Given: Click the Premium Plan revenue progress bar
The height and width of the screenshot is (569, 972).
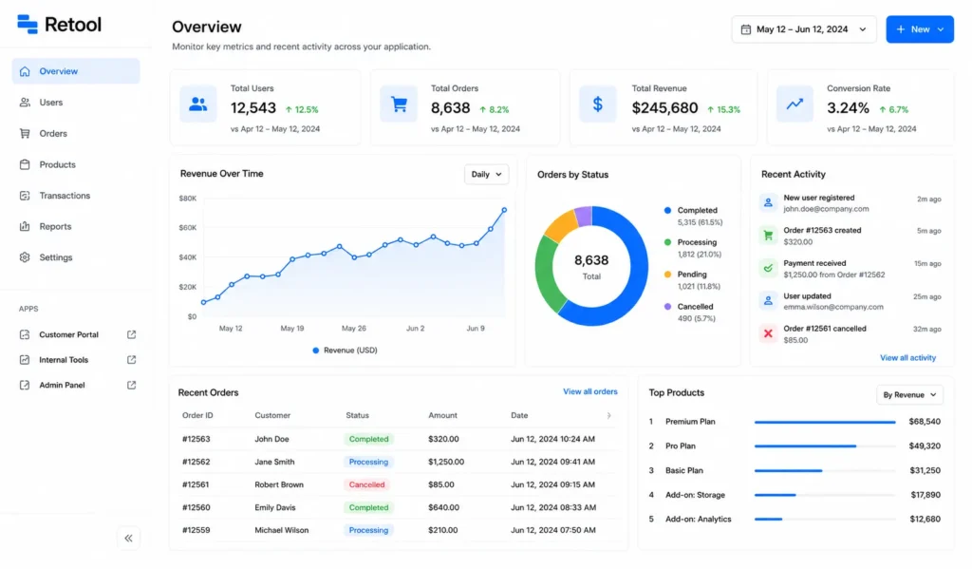Looking at the screenshot, I should 825,422.
